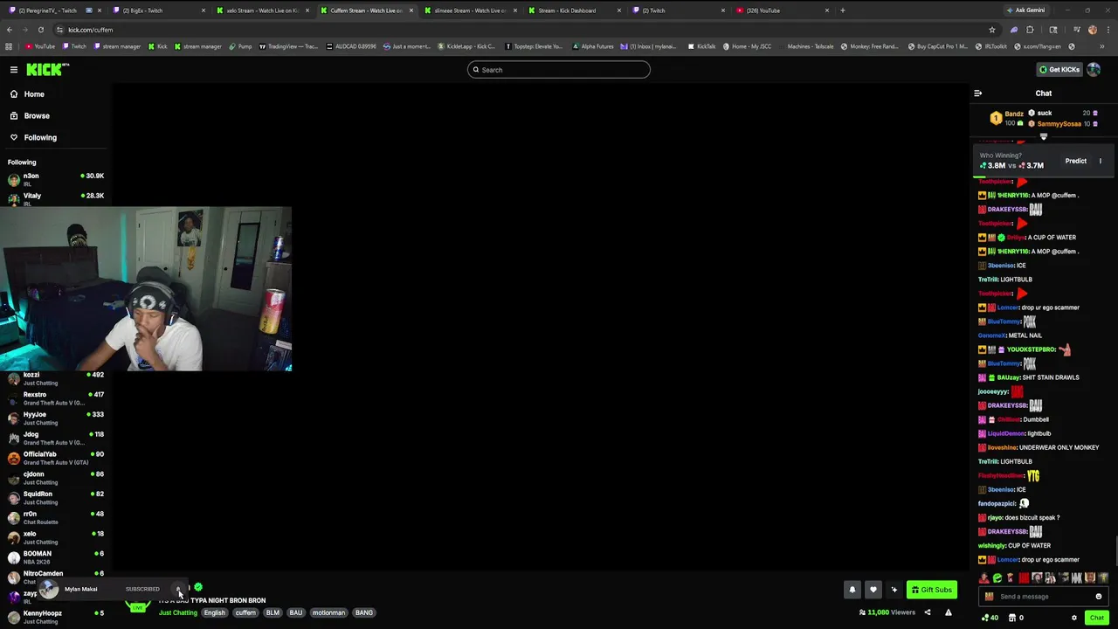The height and width of the screenshot is (629, 1118).
Task: Click Gift Subs button
Action: click(931, 590)
